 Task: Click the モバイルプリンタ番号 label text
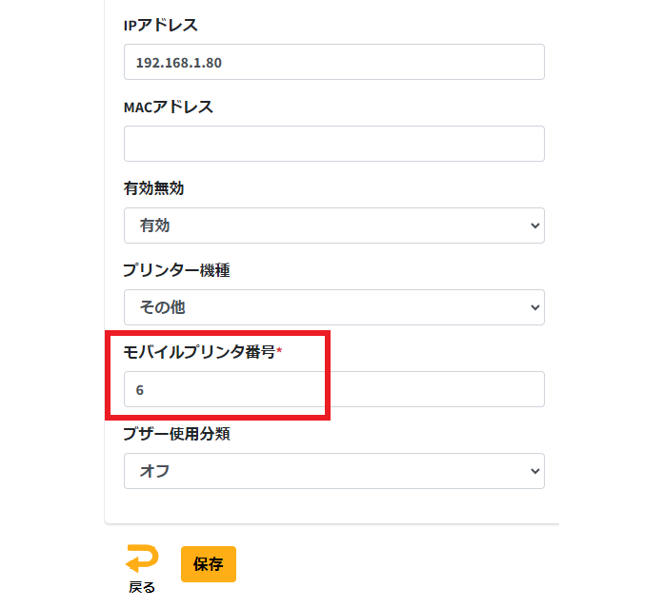[199, 352]
